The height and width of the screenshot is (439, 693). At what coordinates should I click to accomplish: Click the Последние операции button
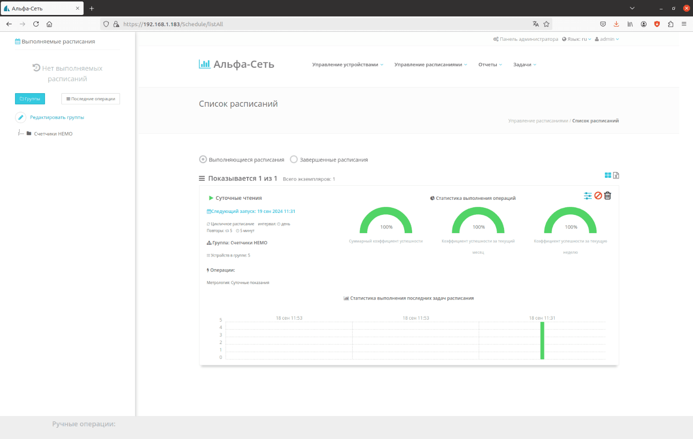point(90,99)
